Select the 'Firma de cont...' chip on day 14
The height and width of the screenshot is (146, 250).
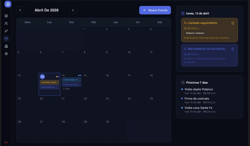tap(71, 85)
